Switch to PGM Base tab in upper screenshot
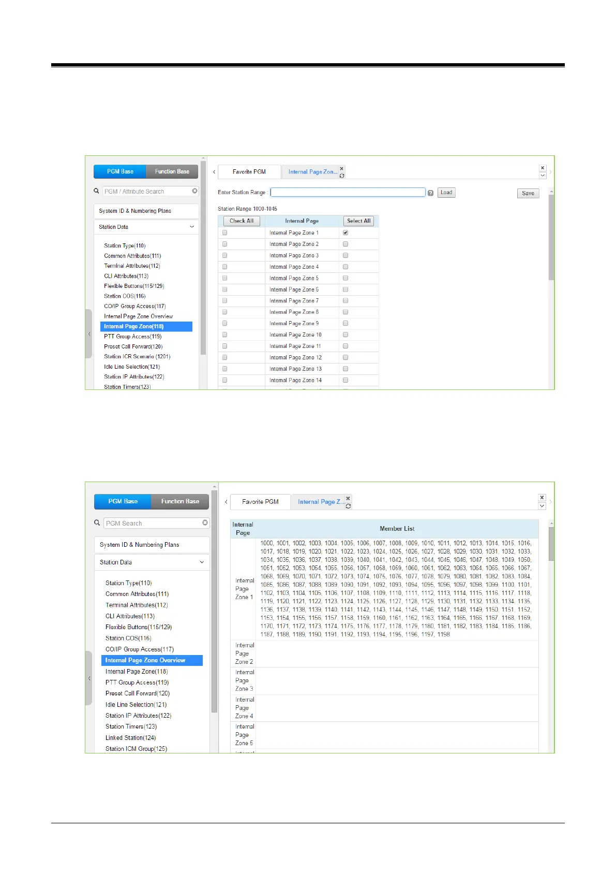The height and width of the screenshot is (872, 616). point(120,171)
